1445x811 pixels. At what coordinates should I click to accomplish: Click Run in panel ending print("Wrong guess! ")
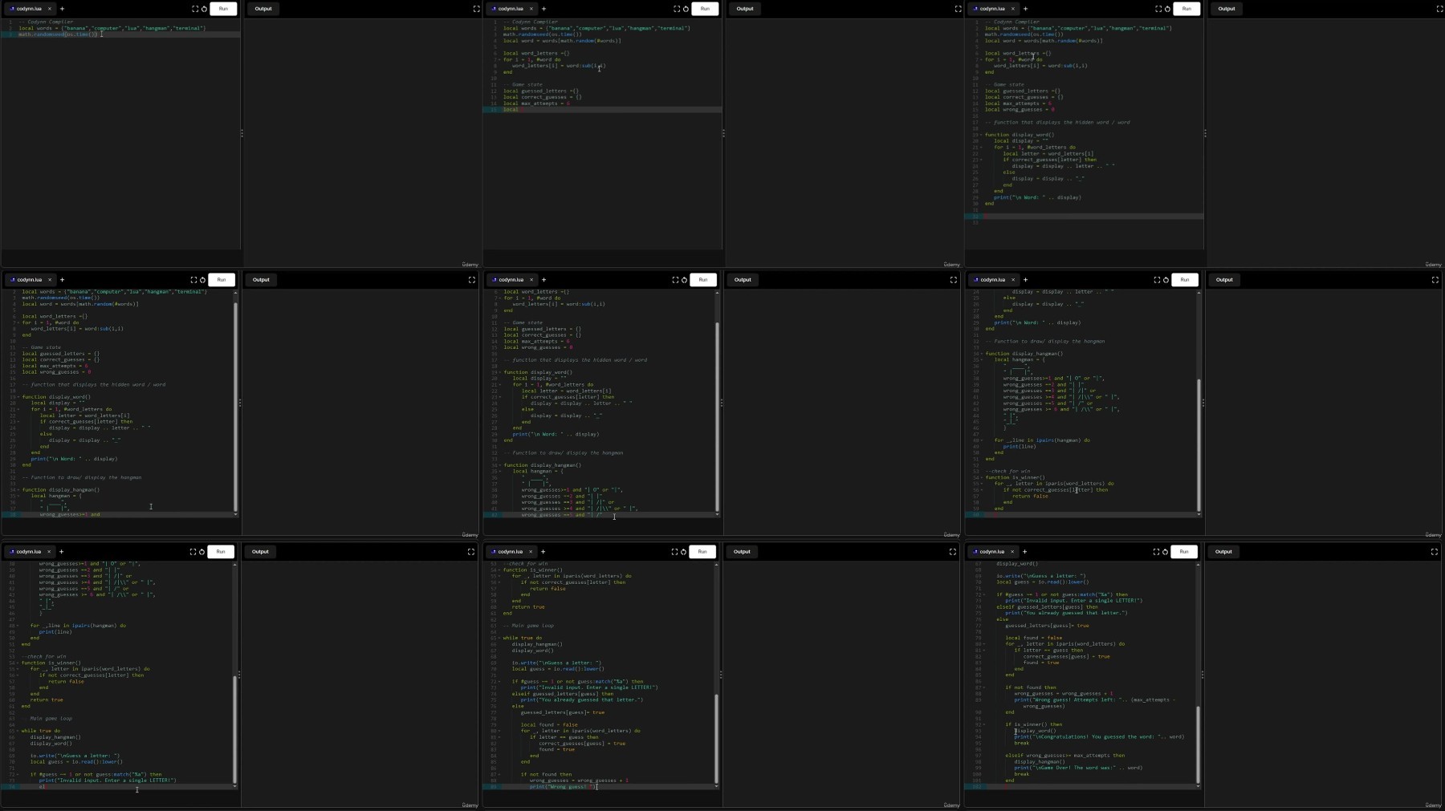pyautogui.click(x=702, y=552)
